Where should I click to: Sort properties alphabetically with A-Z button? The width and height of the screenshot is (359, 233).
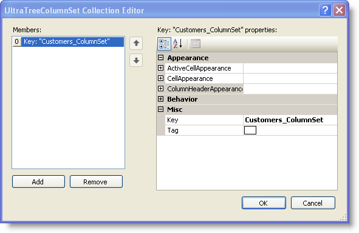click(178, 44)
